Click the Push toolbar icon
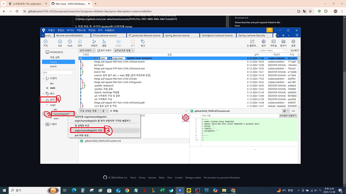Image resolution: width=346 pixels, height=194 pixels. point(70,41)
